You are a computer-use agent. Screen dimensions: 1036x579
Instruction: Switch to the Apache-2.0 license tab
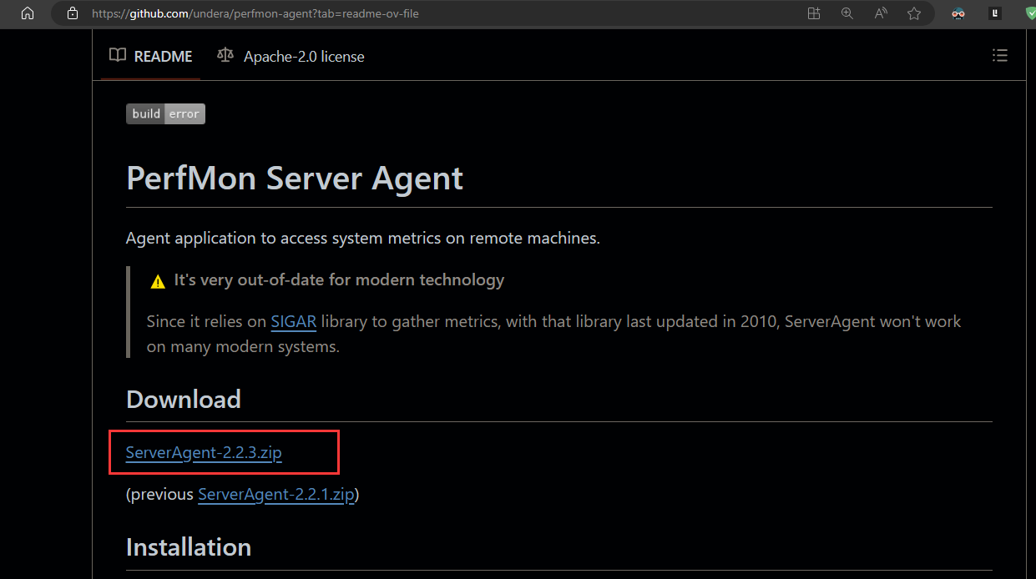click(291, 57)
